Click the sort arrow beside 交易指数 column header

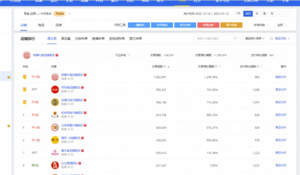click(x=169, y=66)
